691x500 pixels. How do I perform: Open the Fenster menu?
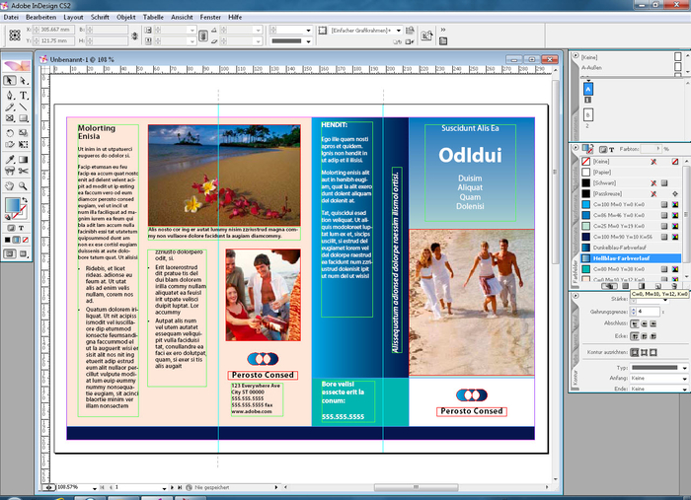tap(210, 18)
